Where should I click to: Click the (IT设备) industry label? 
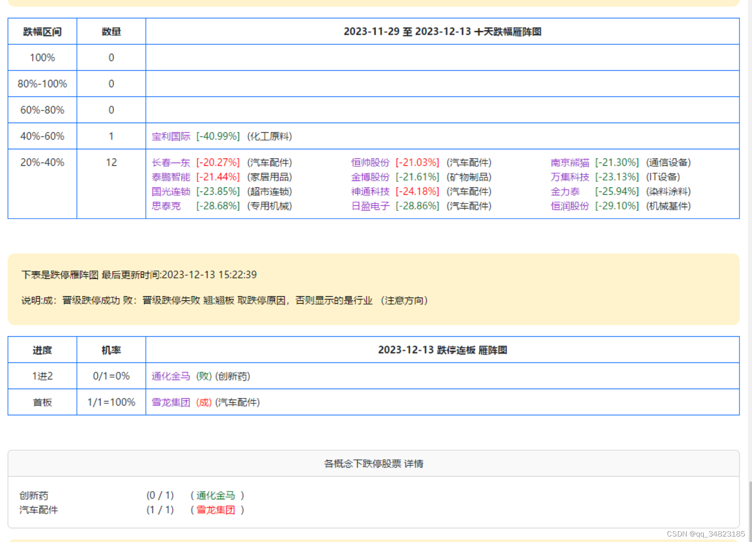pos(663,177)
